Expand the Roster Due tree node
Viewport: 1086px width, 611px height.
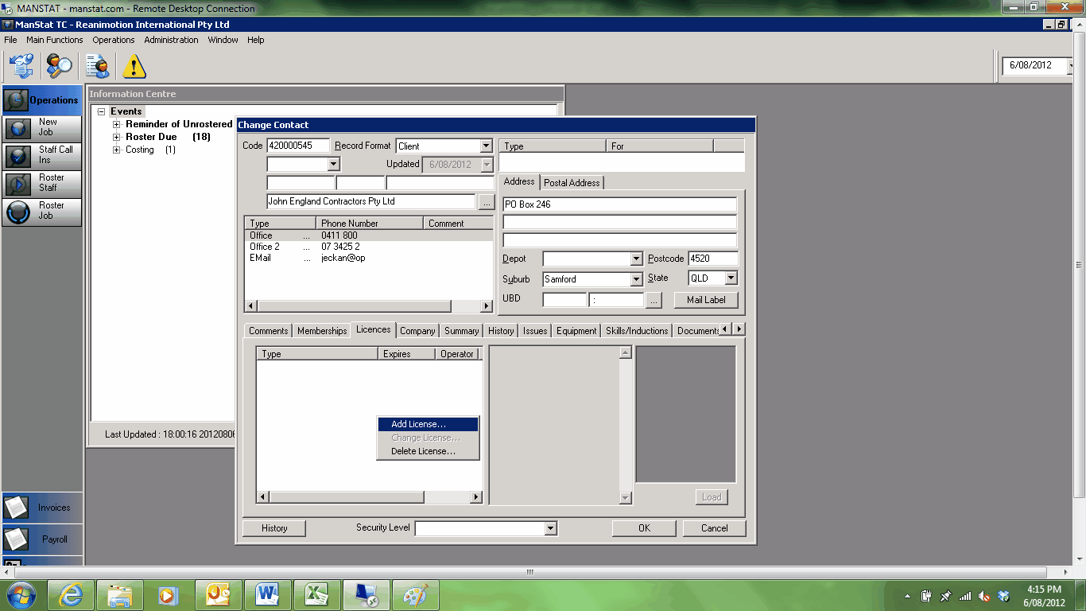click(116, 137)
